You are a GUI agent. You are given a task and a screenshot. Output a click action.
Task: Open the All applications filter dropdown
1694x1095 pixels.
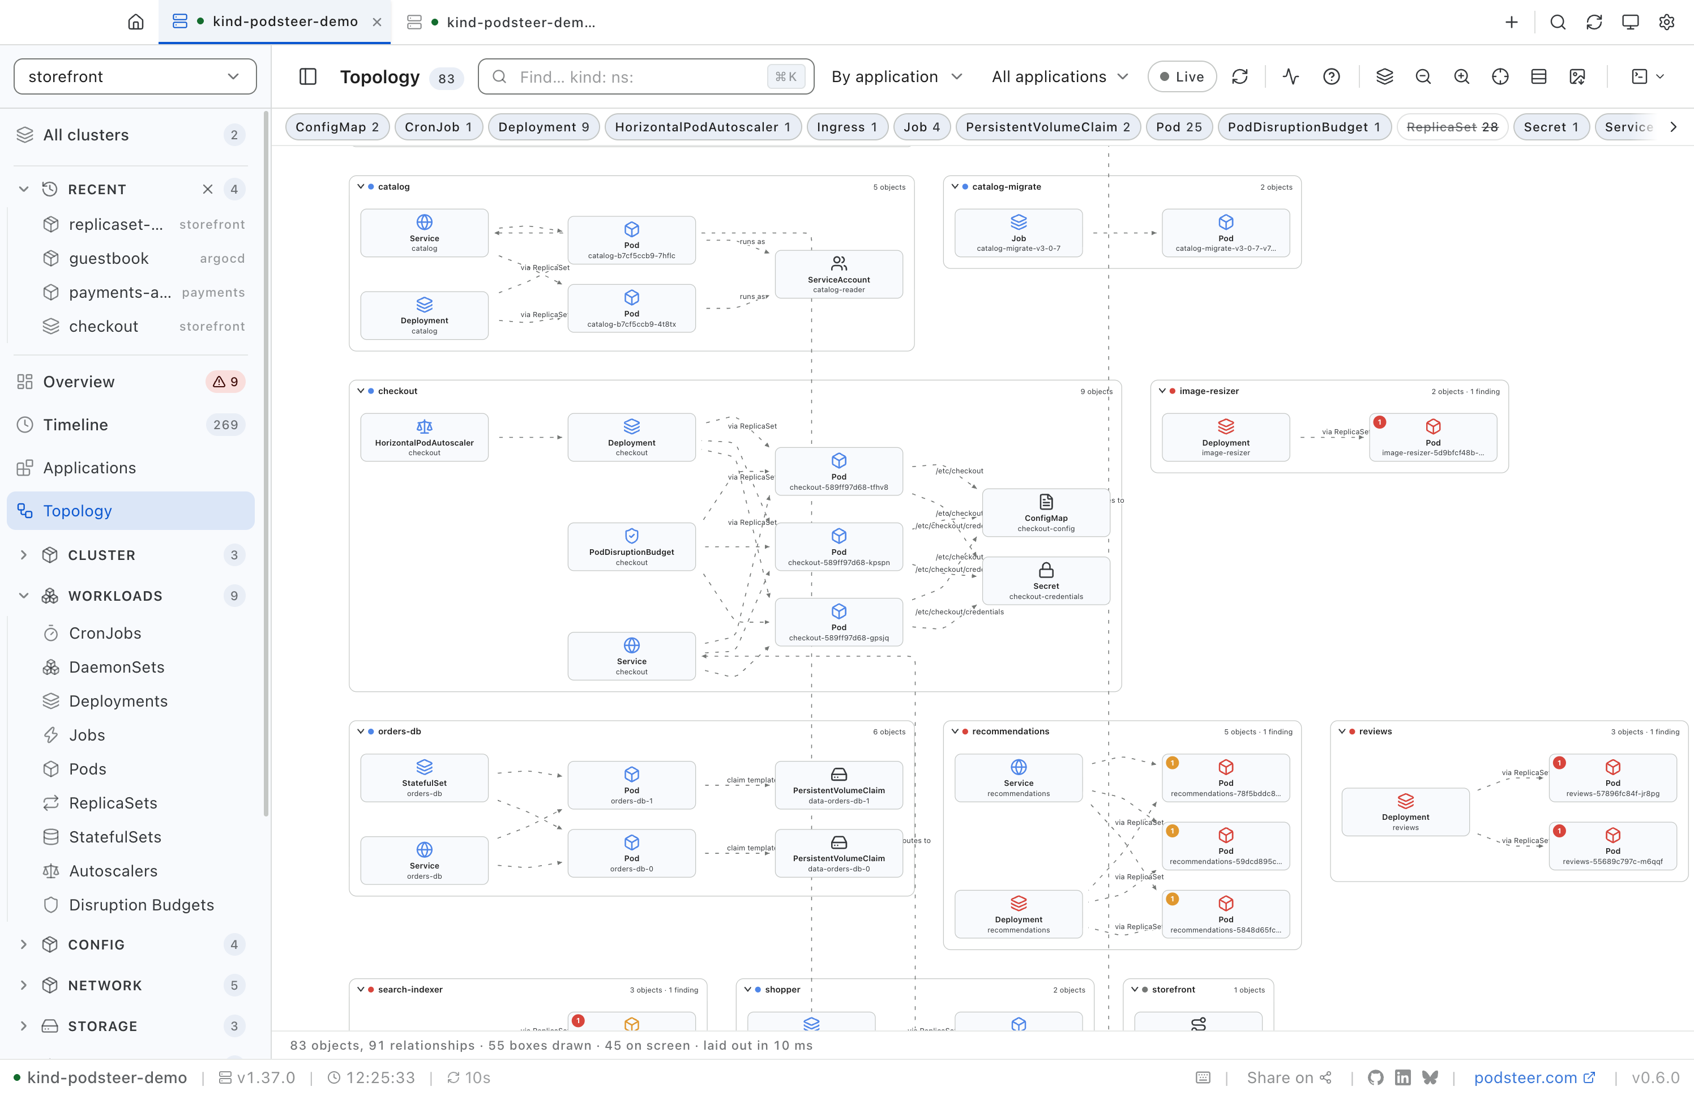click(x=1060, y=77)
